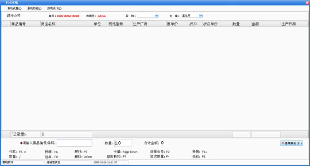The height and width of the screenshot is (166, 310).
Task: Click the 付款: F5 shortcut hint
Action: [x=18, y=151]
